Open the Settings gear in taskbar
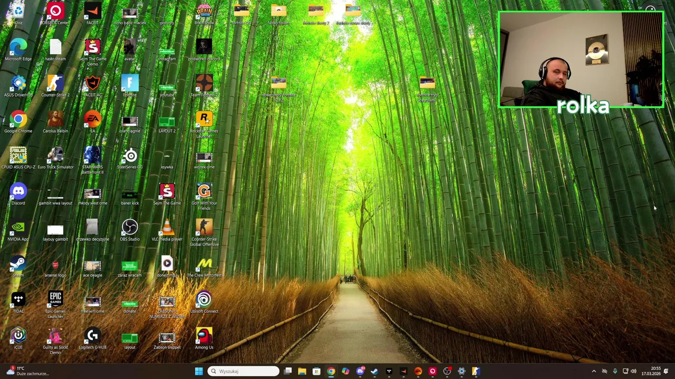Viewport: 675px width, 379px height. coord(461,371)
